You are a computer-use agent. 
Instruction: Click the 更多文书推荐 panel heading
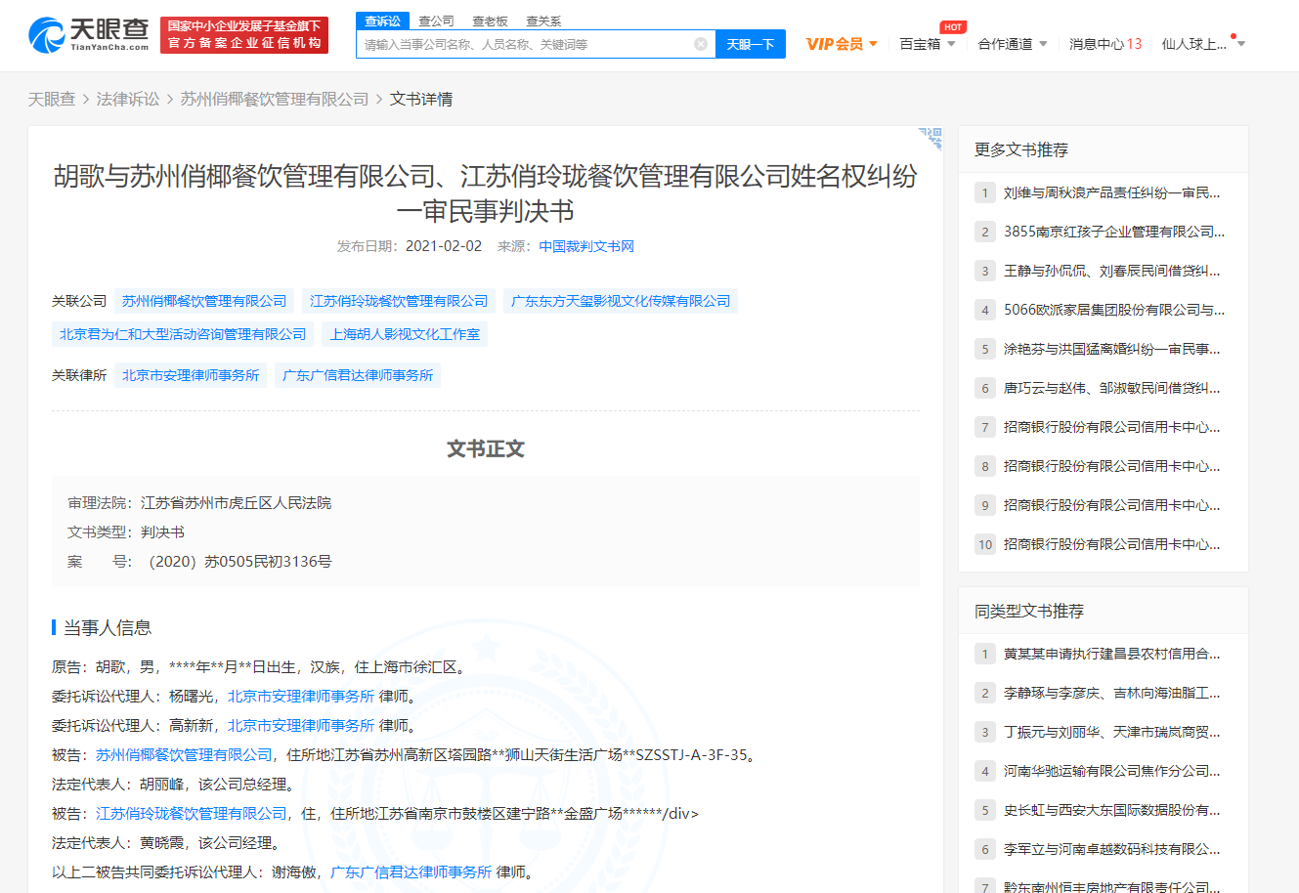coord(1021,149)
